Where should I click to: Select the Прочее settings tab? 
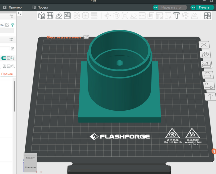click(7, 74)
